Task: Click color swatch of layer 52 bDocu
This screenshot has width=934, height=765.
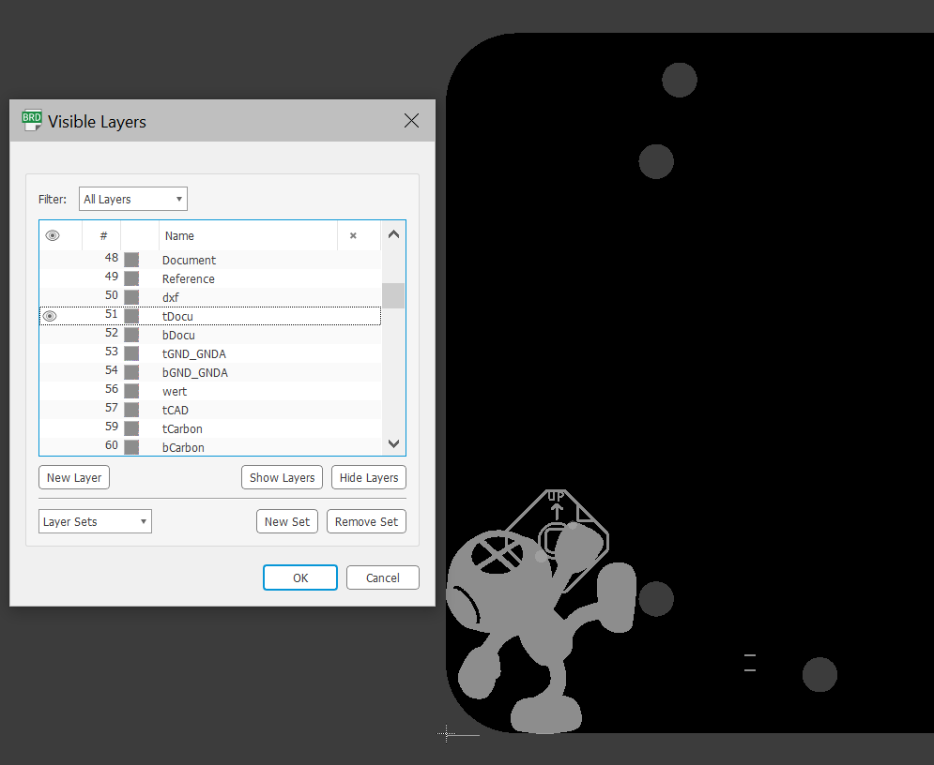Action: pos(131,335)
